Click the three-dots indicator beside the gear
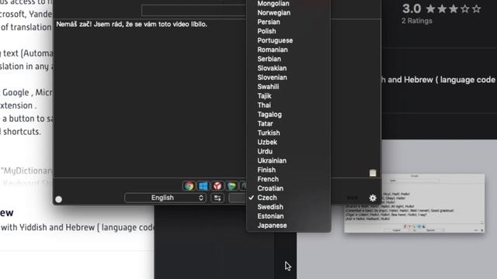The image size is (497, 279). (x=353, y=198)
